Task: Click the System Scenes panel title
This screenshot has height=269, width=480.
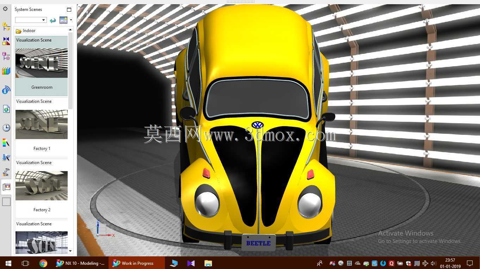Action: tap(28, 10)
